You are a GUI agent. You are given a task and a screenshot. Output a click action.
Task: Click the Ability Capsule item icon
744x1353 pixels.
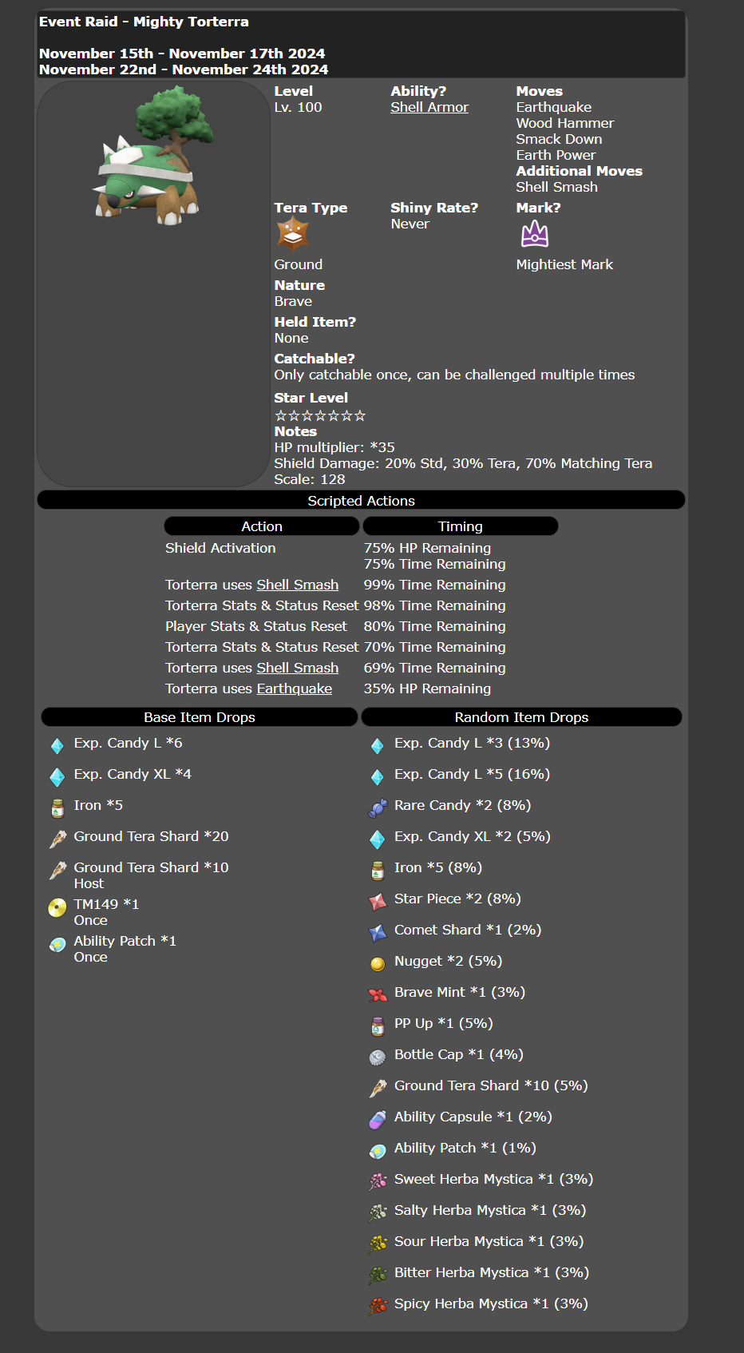[x=378, y=1119]
